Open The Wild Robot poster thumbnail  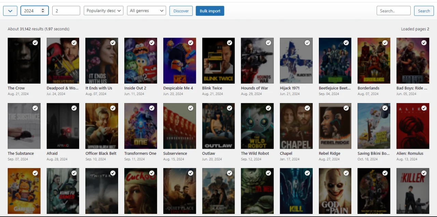click(257, 126)
